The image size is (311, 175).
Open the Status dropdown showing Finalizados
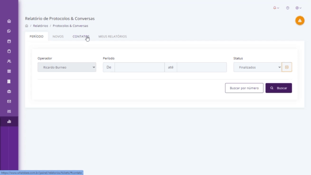[258, 67]
